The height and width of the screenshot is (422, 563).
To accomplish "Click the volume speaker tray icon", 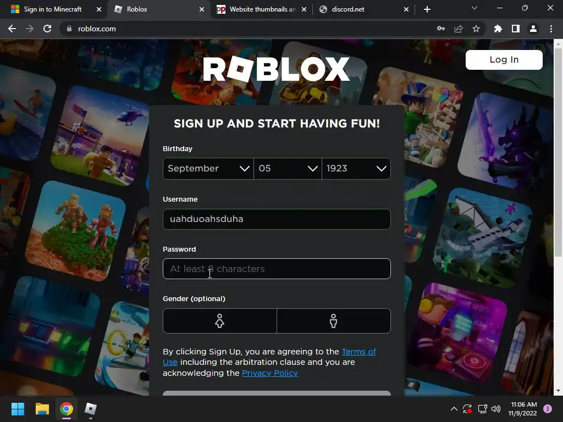I will click(496, 409).
